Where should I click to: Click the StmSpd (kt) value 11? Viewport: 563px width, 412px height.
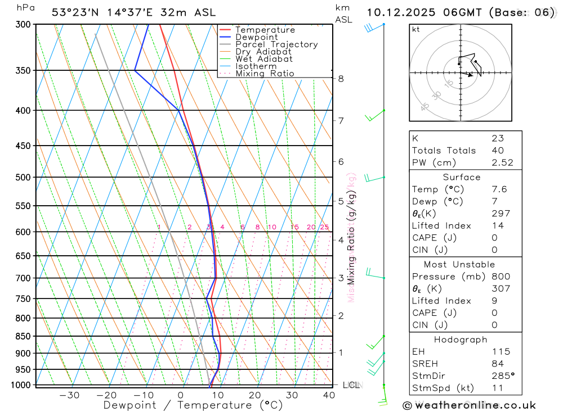497,388
